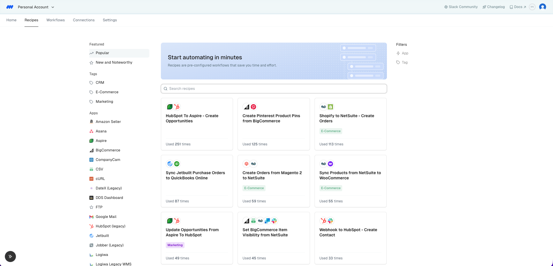The width and height of the screenshot is (553, 266).
Task: Select the Logiwa app filter
Action: 119,255
